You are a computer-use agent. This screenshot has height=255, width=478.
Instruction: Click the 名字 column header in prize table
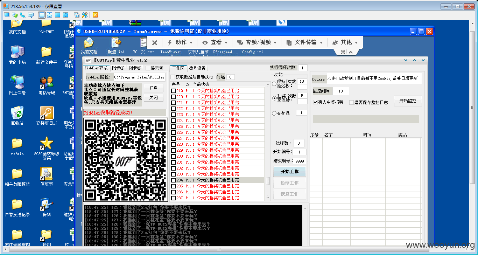click(328, 135)
